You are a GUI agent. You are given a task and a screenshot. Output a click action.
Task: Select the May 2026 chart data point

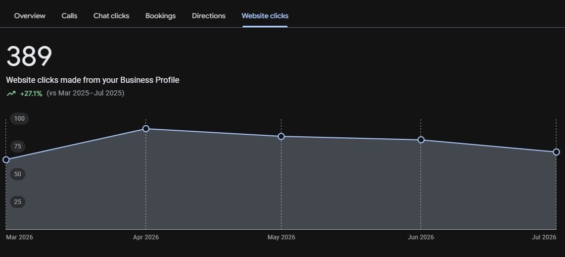pyautogui.click(x=281, y=136)
